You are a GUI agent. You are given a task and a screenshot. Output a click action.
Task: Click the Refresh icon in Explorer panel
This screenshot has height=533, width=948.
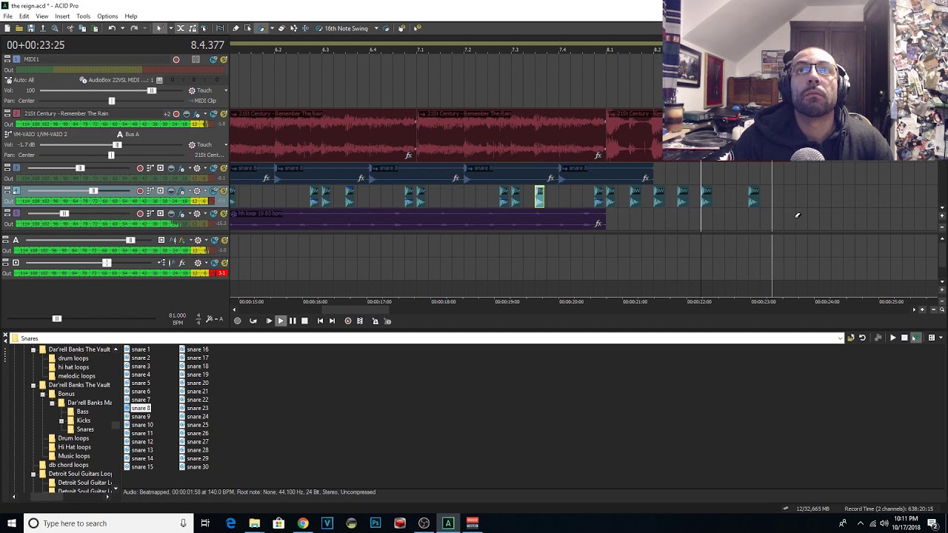[862, 338]
